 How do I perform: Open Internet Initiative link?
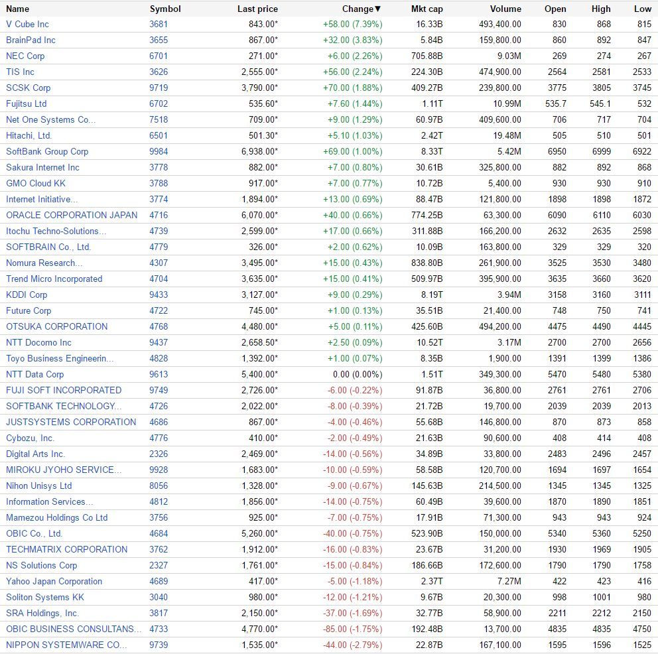pyautogui.click(x=42, y=200)
